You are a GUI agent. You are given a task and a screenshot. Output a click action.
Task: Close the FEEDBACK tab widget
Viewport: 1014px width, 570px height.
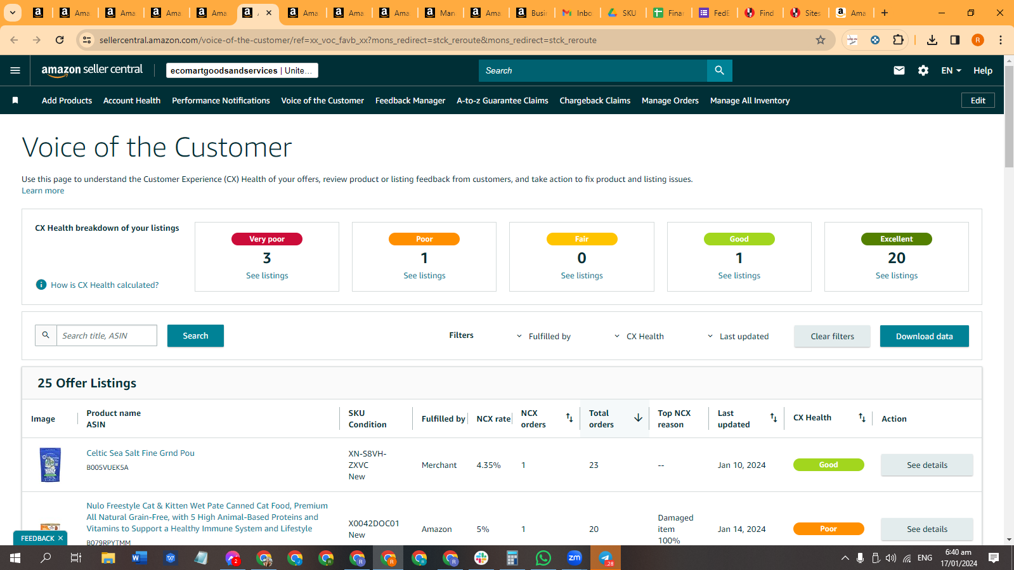(60, 538)
